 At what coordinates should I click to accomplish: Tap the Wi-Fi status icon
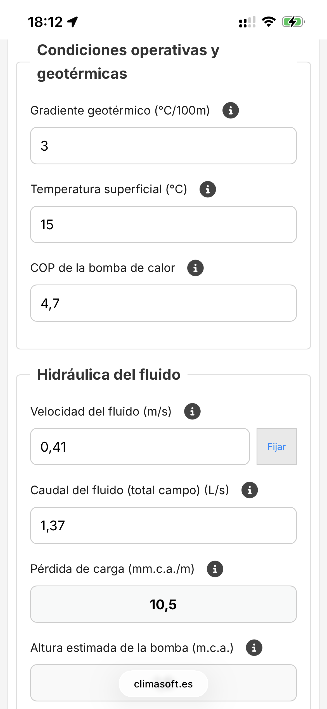click(269, 22)
